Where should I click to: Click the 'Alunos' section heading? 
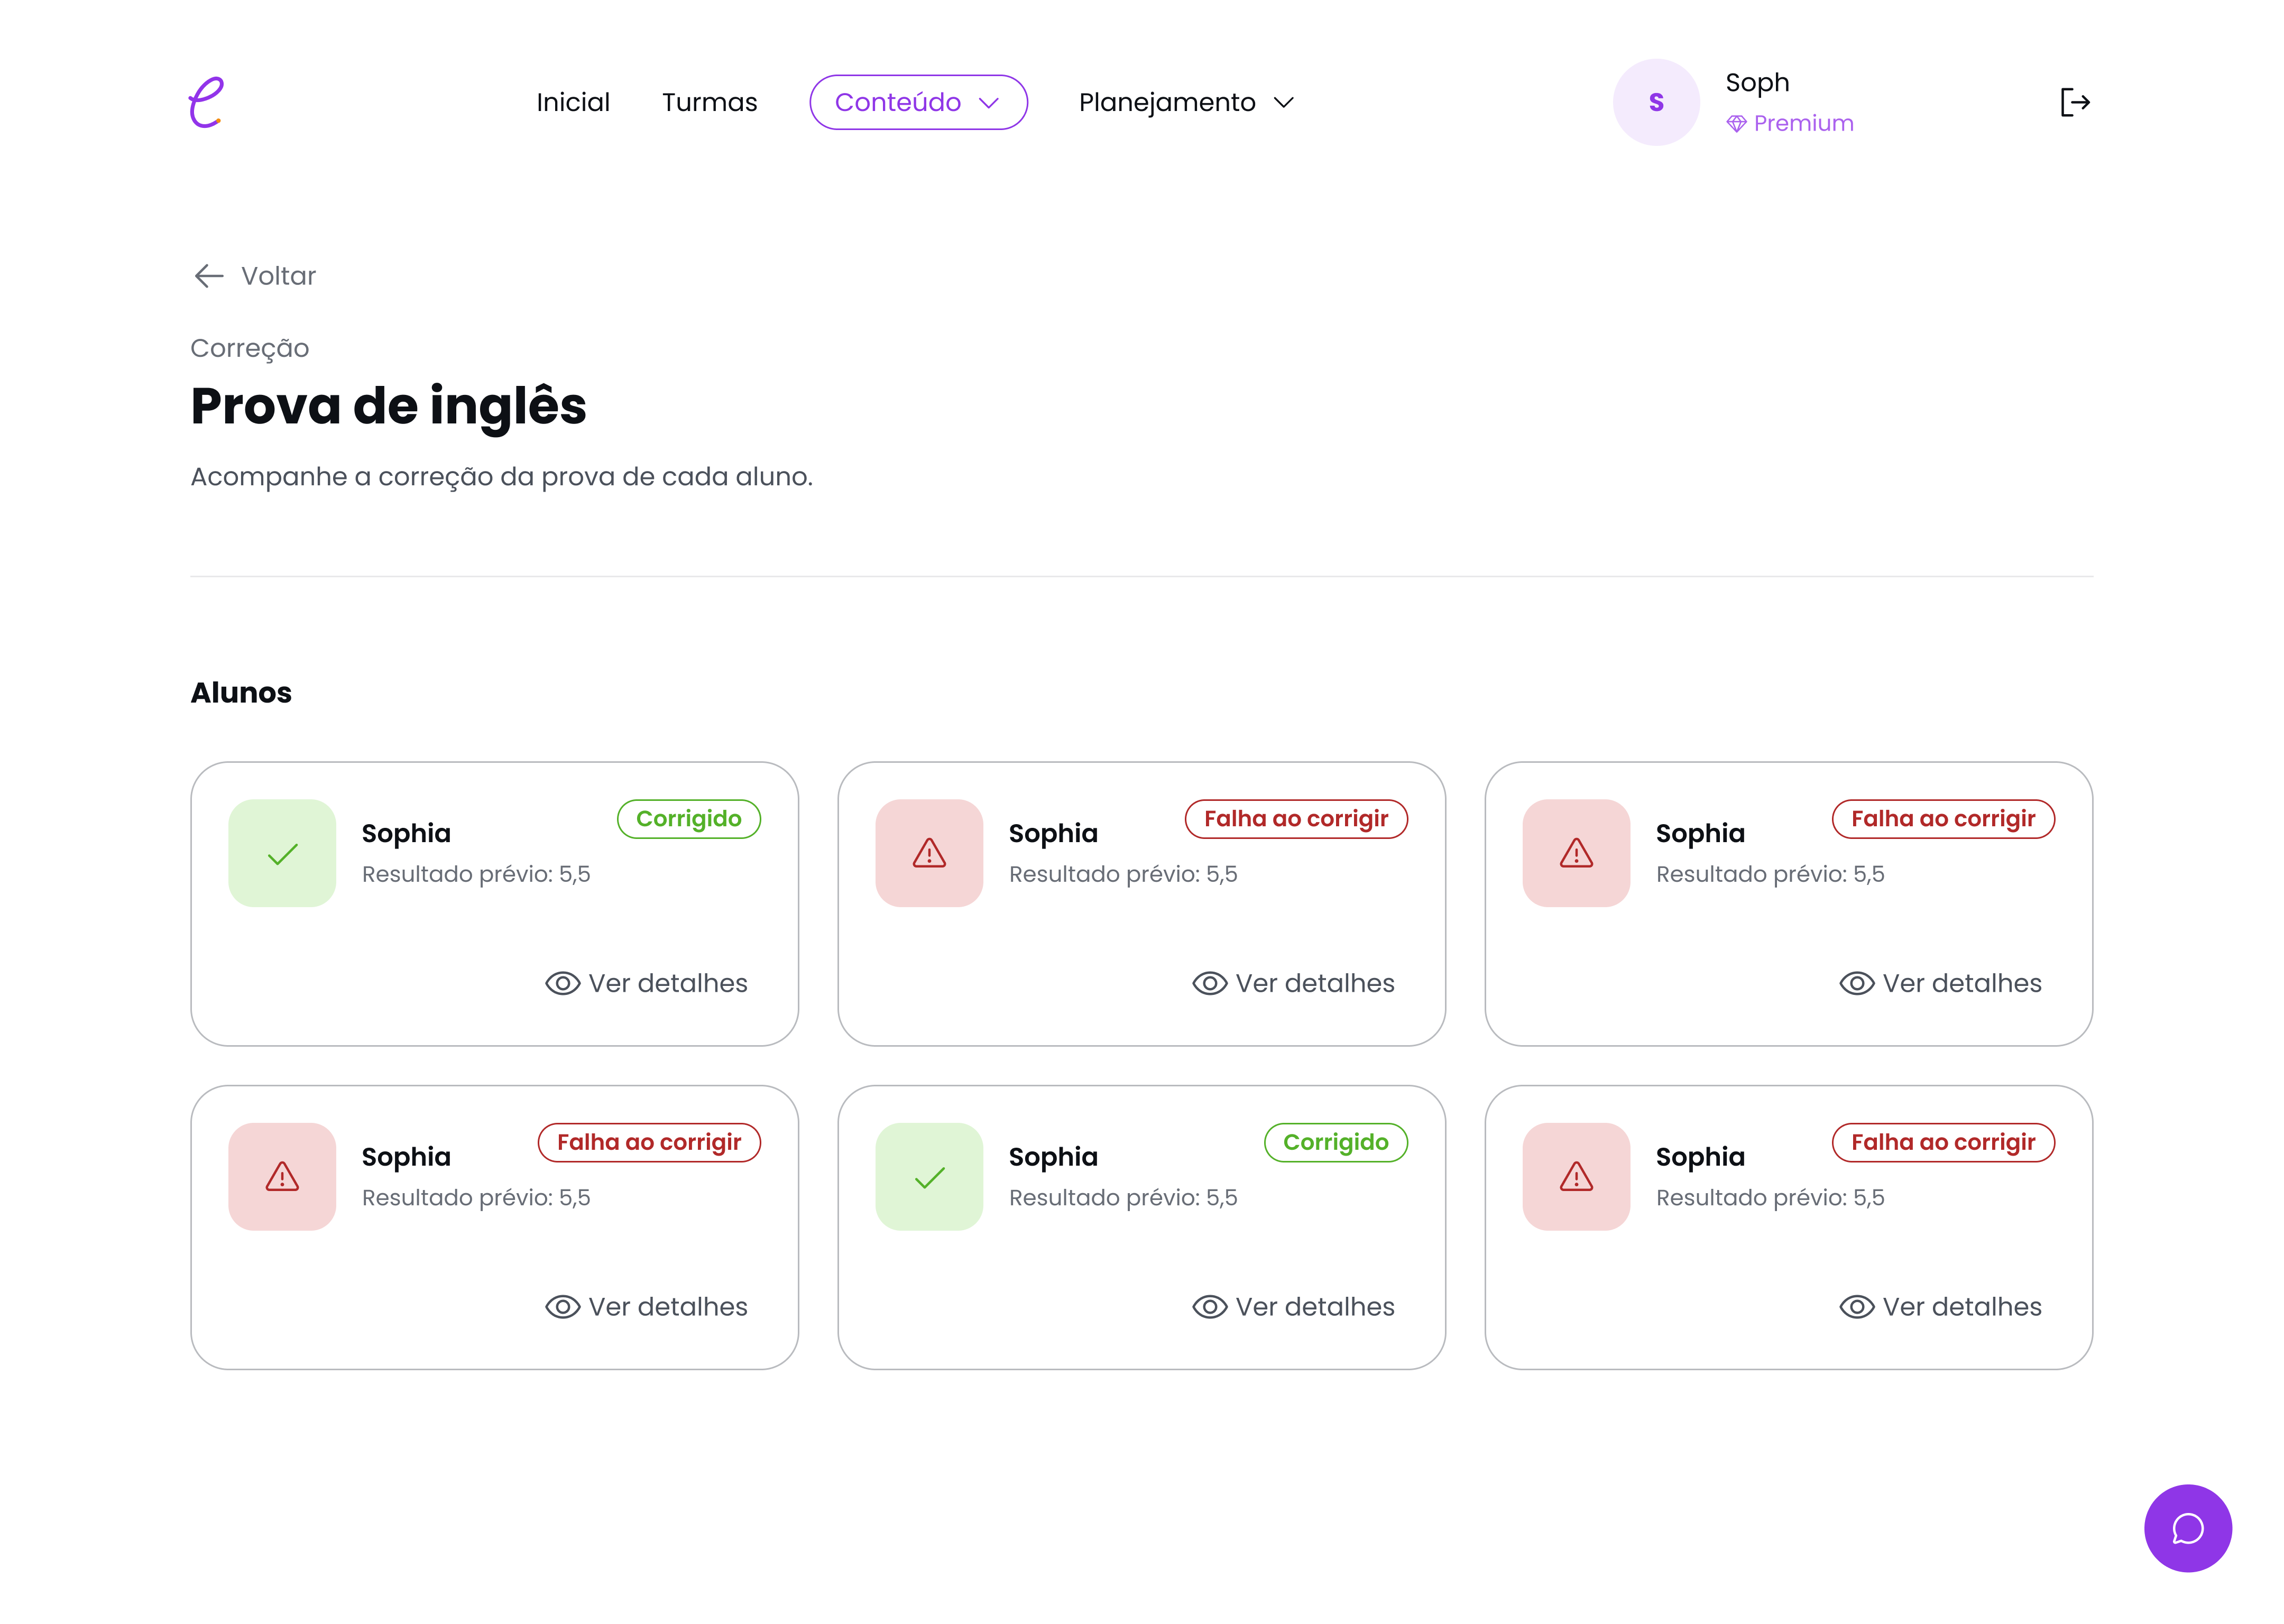tap(241, 692)
